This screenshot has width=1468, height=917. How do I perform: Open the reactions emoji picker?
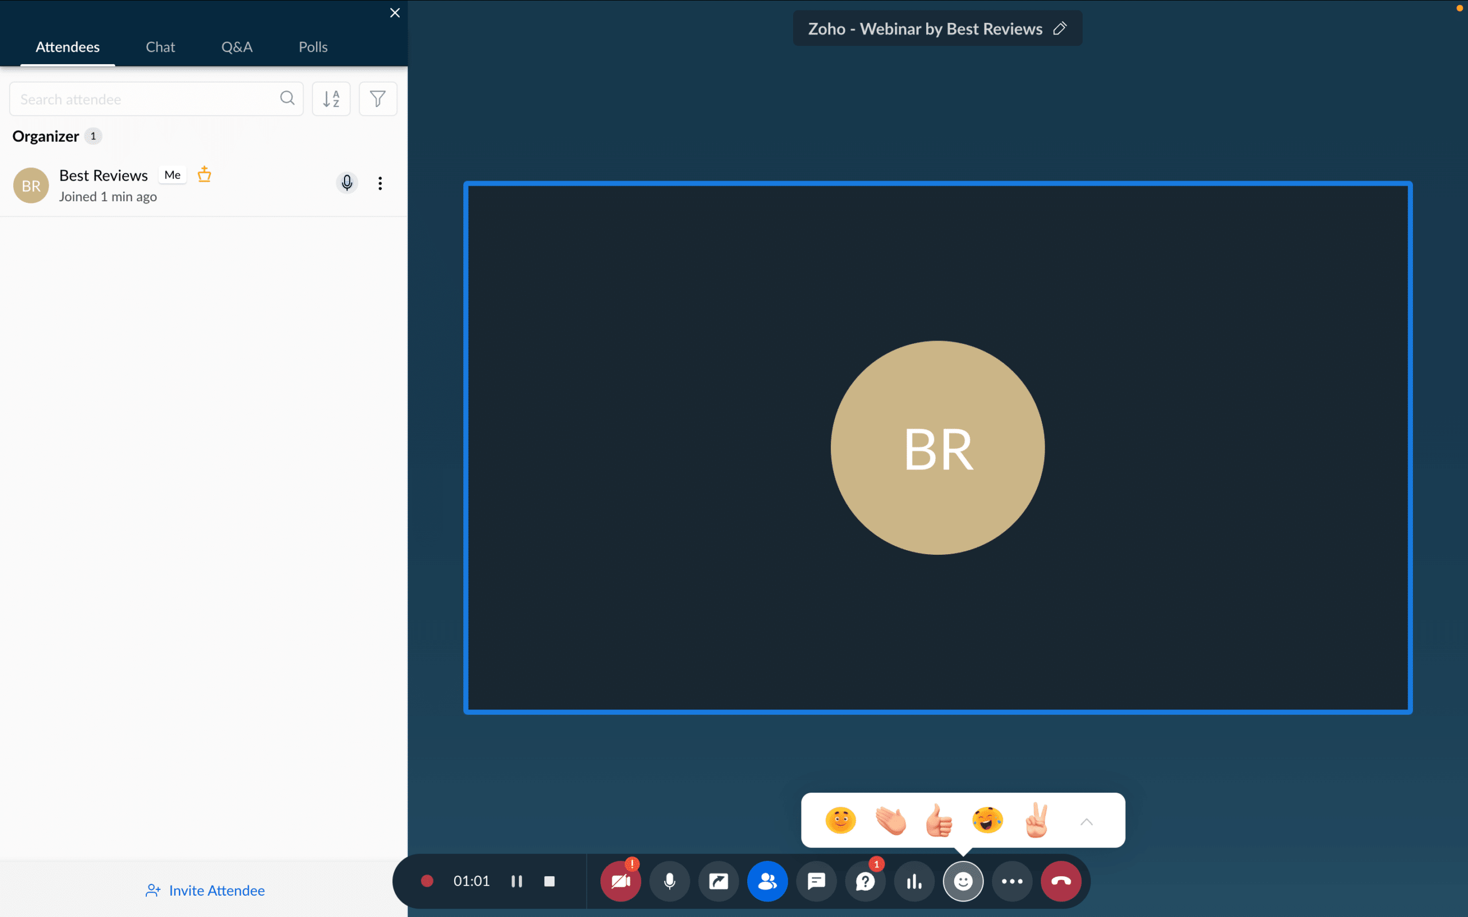tap(963, 881)
